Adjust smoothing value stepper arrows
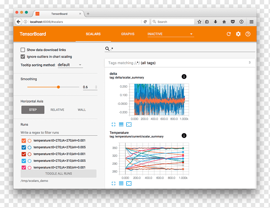This screenshot has width=270, height=208. [x=96, y=87]
